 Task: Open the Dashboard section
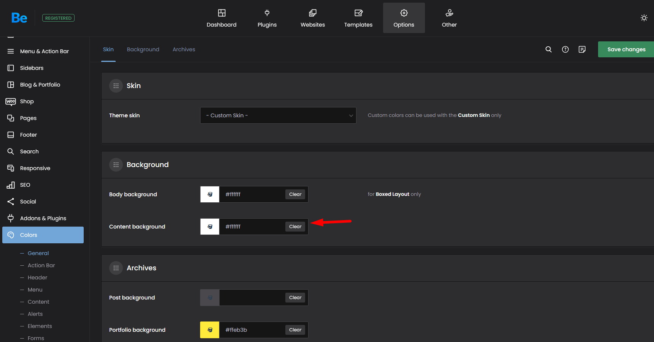tap(221, 18)
